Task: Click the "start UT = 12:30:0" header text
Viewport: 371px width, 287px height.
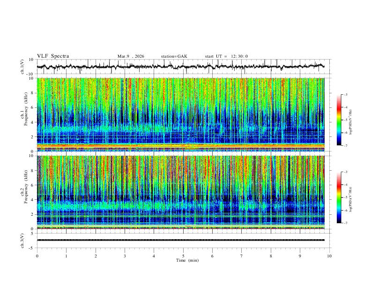Action: pos(226,56)
